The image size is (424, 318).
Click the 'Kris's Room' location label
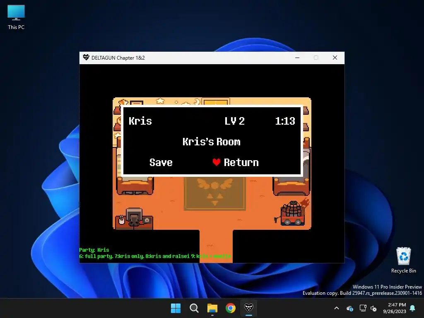tap(212, 142)
